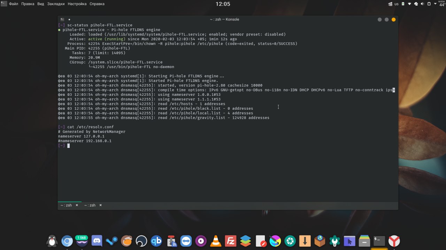Launch qBittorrent from the dock

(156, 241)
